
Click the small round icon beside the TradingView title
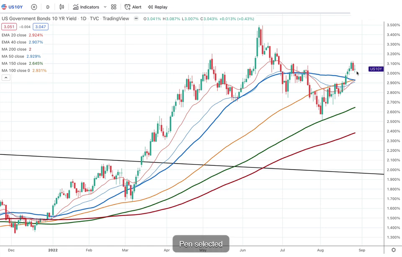click(137, 18)
